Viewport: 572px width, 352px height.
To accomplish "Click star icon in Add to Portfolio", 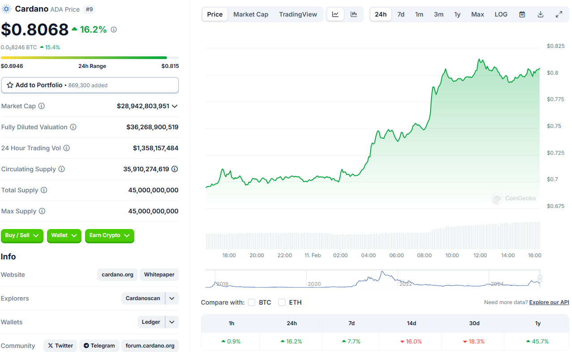I will tap(10, 85).
